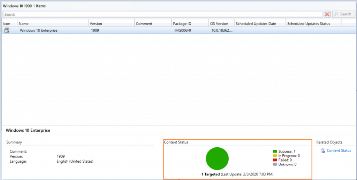Sort by Scheduled Updates Status column header

pos(313,24)
